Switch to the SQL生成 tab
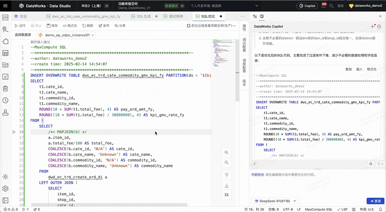Viewport: 386px width, 212px height. tap(143, 16)
